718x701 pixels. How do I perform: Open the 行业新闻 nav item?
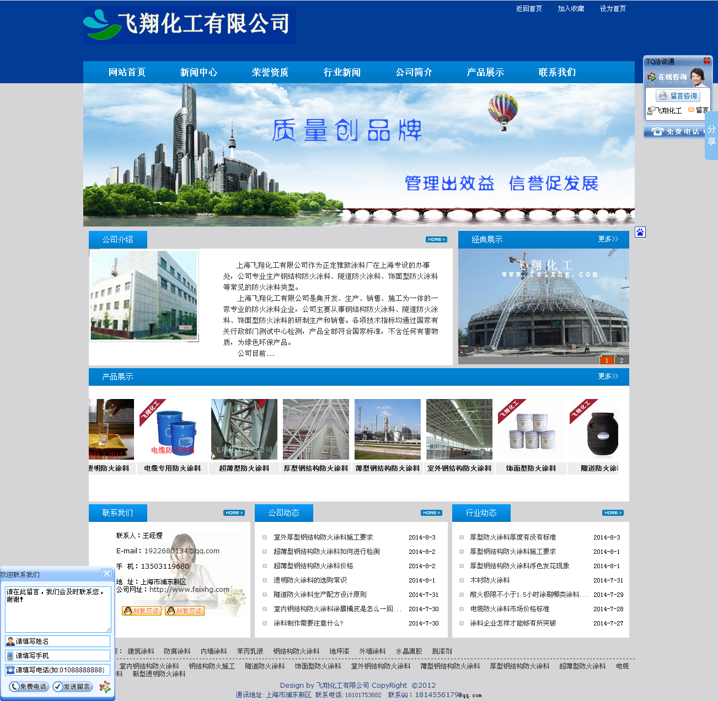[342, 72]
